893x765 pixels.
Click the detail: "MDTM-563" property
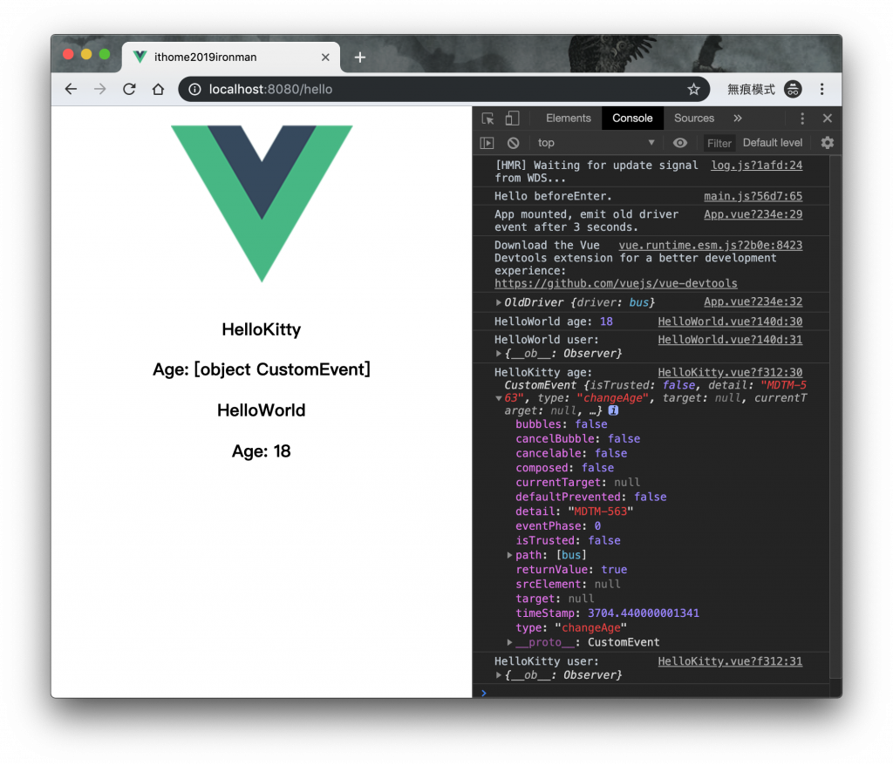[574, 511]
